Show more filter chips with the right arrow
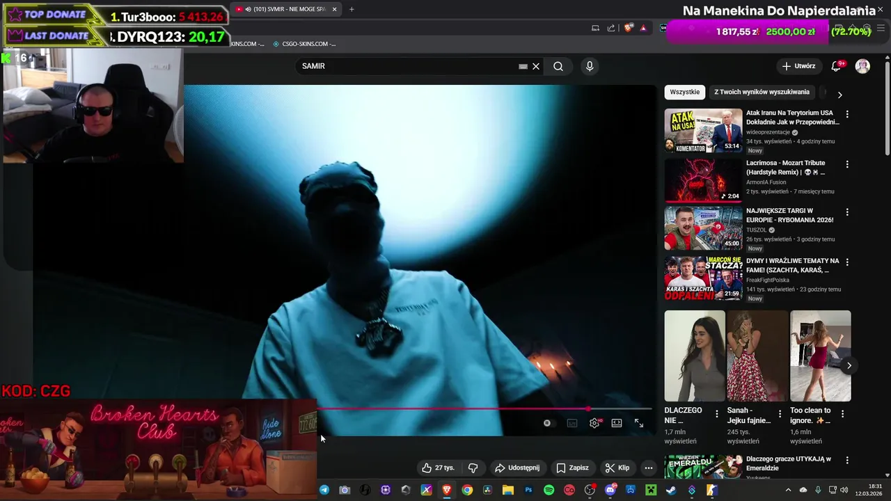This screenshot has width=891, height=501. tap(839, 95)
